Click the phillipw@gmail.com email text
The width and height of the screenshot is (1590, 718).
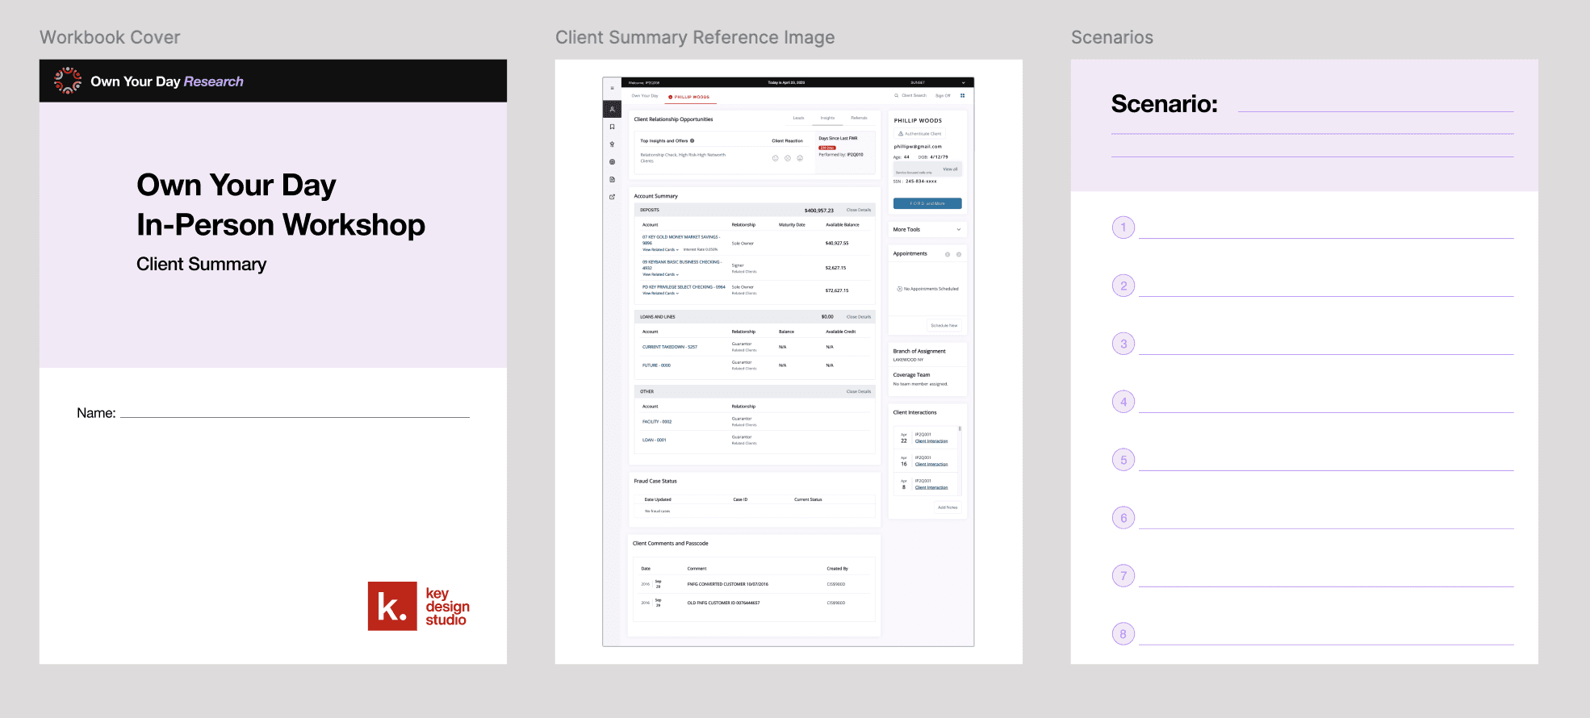tap(918, 147)
